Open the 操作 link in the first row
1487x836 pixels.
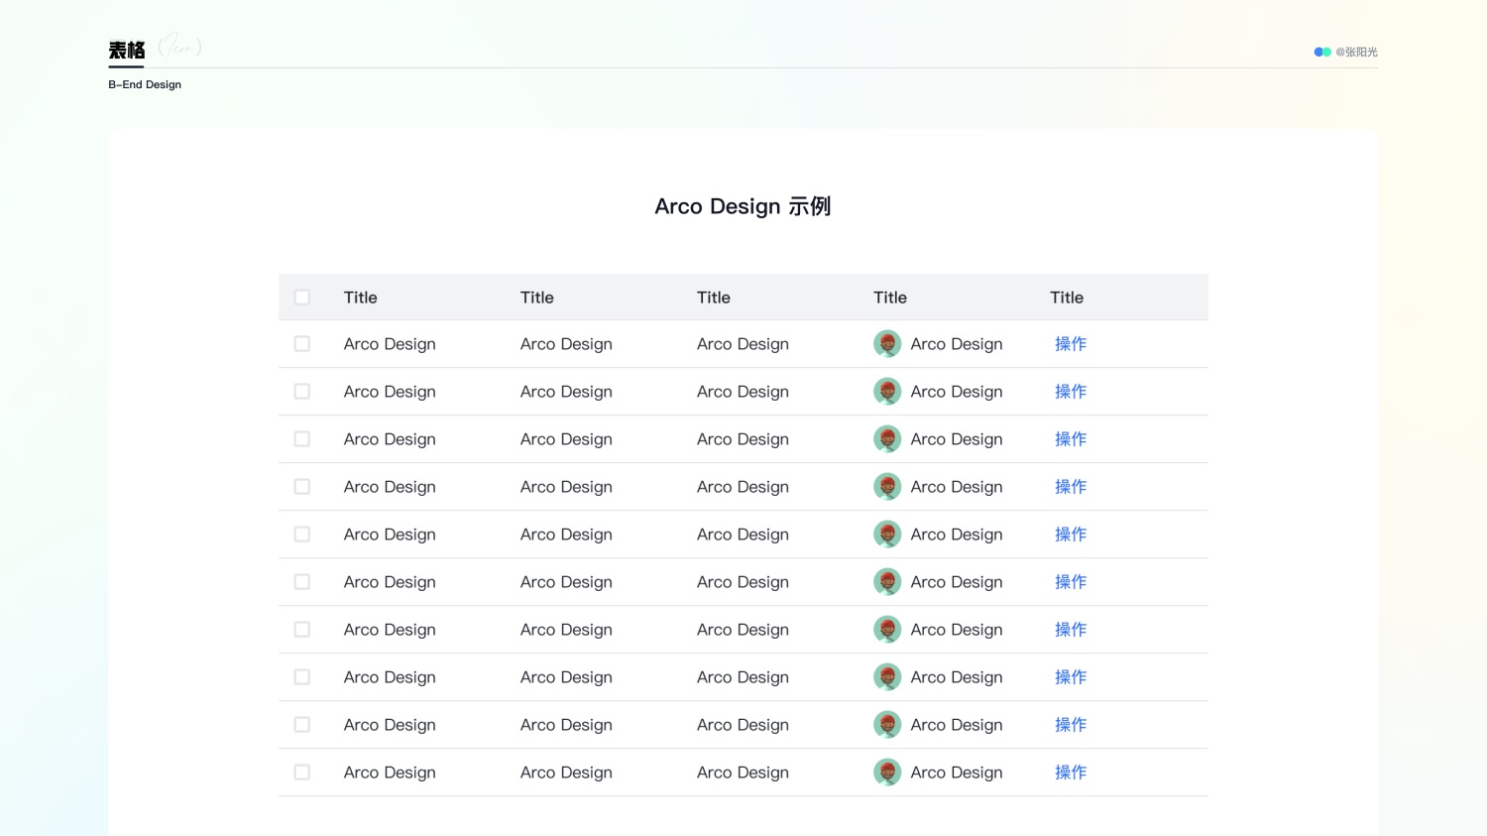(1071, 344)
